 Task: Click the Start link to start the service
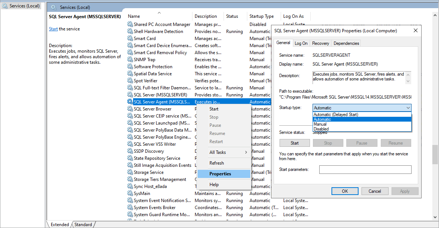click(53, 28)
